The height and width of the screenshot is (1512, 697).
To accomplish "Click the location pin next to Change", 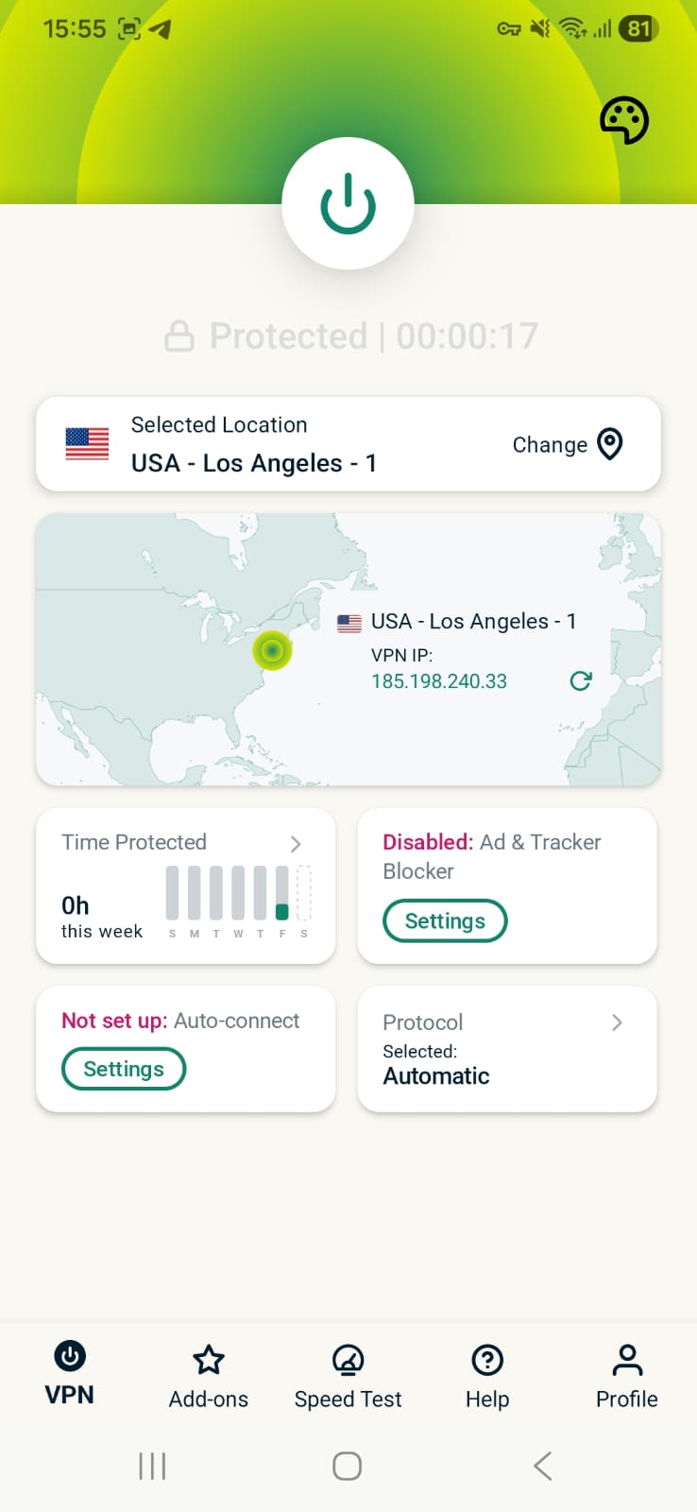I will point(610,444).
